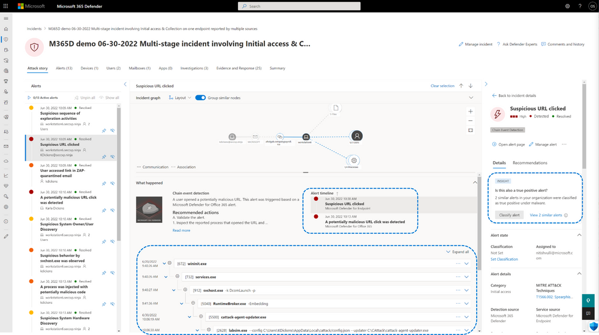Collapse the services.exe tree node

166,277
